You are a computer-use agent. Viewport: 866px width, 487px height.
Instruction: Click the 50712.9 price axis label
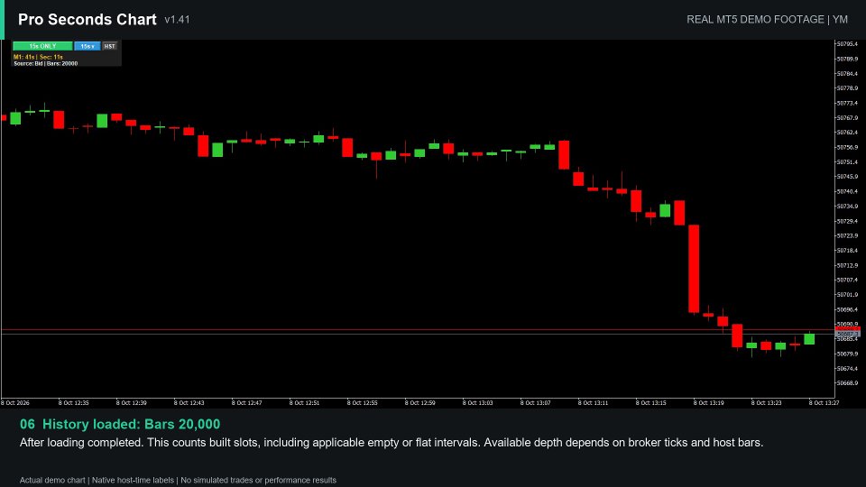click(847, 265)
